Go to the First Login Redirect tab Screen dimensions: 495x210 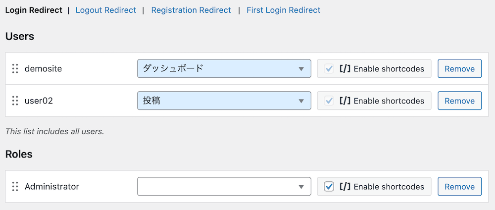(283, 10)
